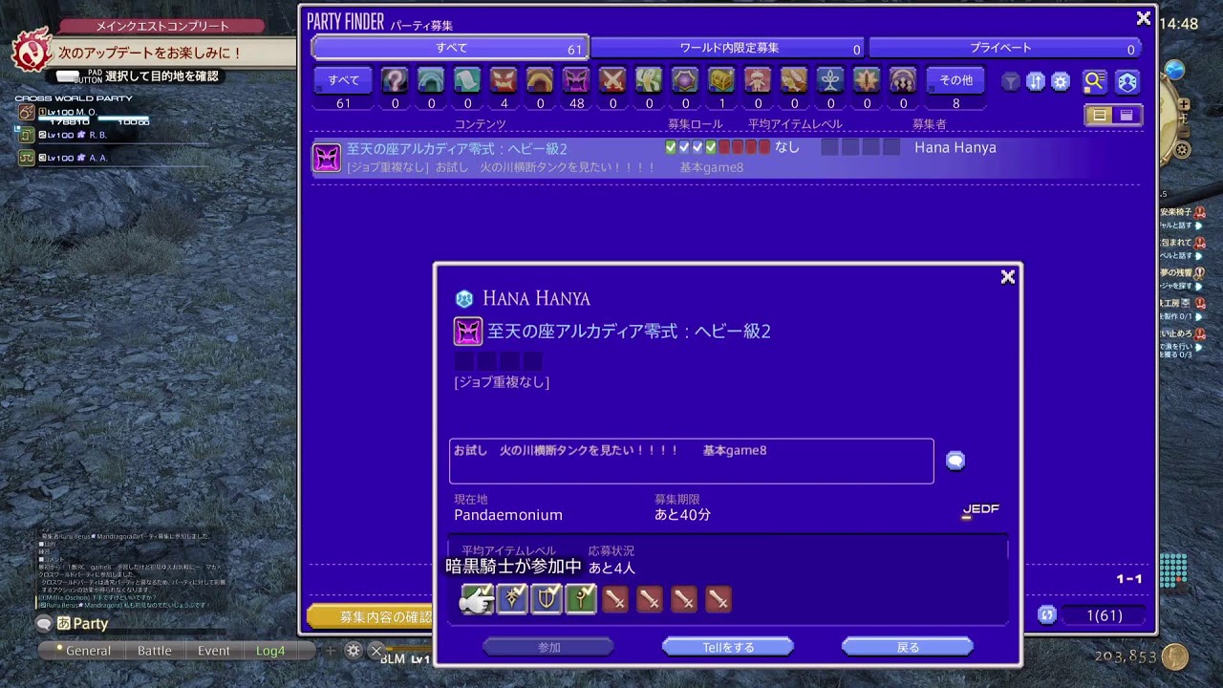1223x688 pixels.
Task: Switch to detailed list view toggle
Action: coord(1100,116)
